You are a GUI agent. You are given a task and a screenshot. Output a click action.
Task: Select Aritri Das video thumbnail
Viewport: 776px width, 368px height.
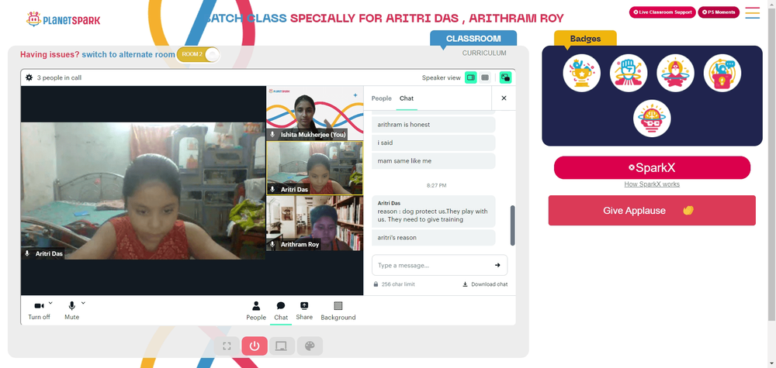315,168
